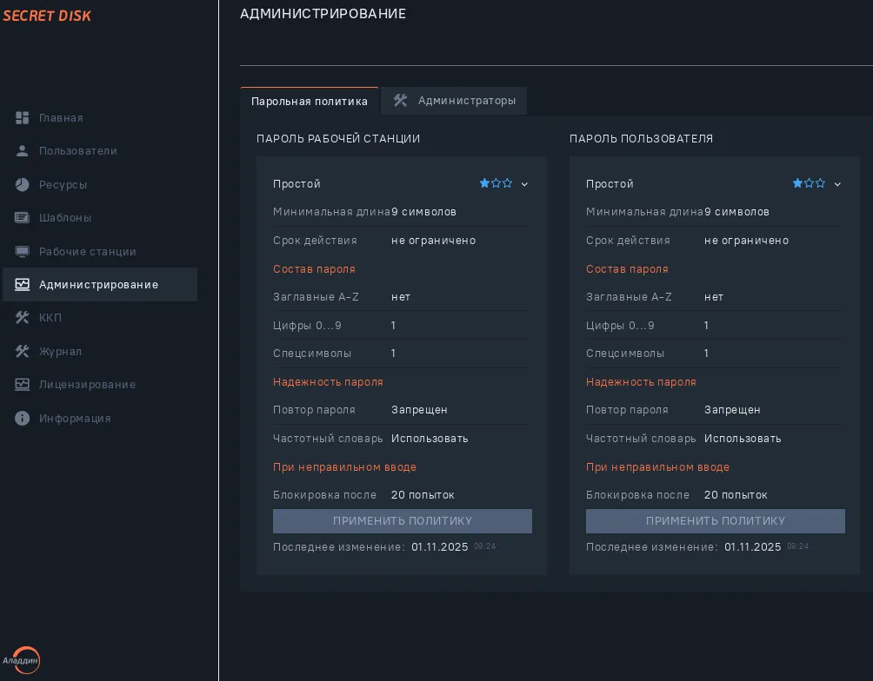
Task: Go to Пользователи section
Action: pos(77,151)
